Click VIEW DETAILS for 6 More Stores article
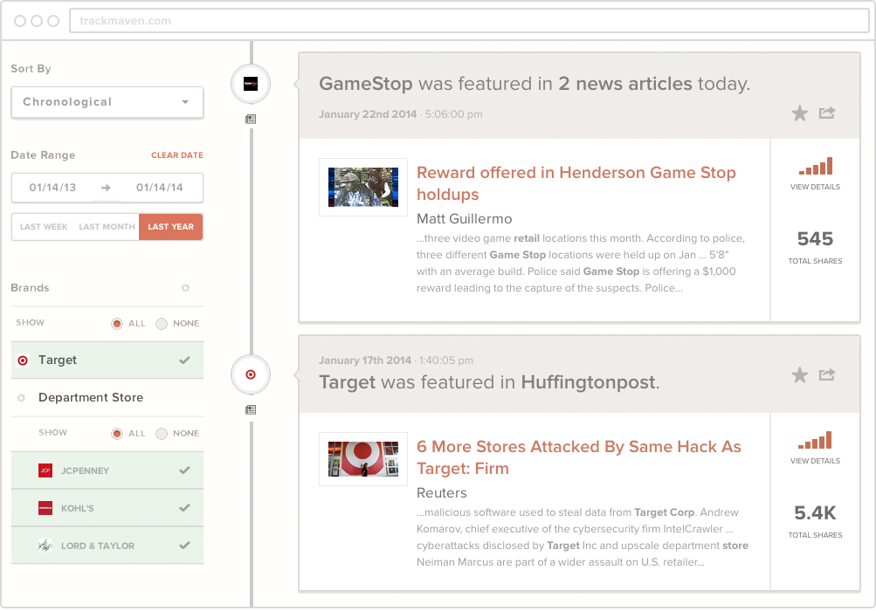Viewport: 876px width, 611px height. click(815, 462)
